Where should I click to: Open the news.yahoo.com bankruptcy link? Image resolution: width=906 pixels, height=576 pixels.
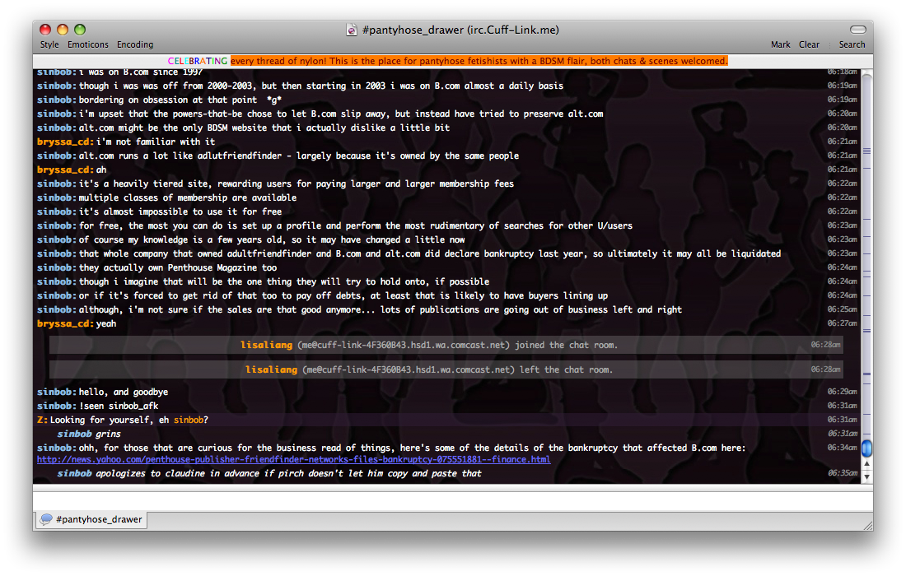point(293,459)
